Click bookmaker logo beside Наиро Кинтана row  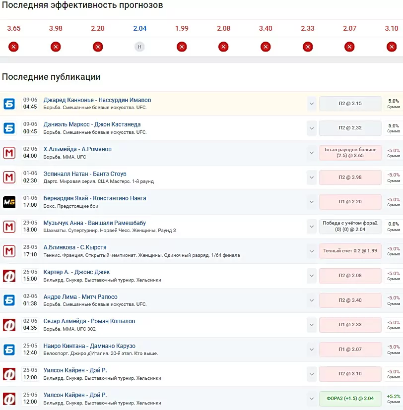pyautogui.click(x=9, y=350)
